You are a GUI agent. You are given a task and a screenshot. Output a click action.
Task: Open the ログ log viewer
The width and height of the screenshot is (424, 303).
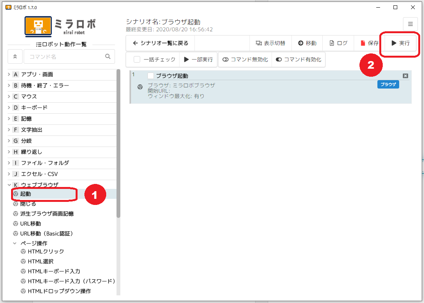pos(338,43)
